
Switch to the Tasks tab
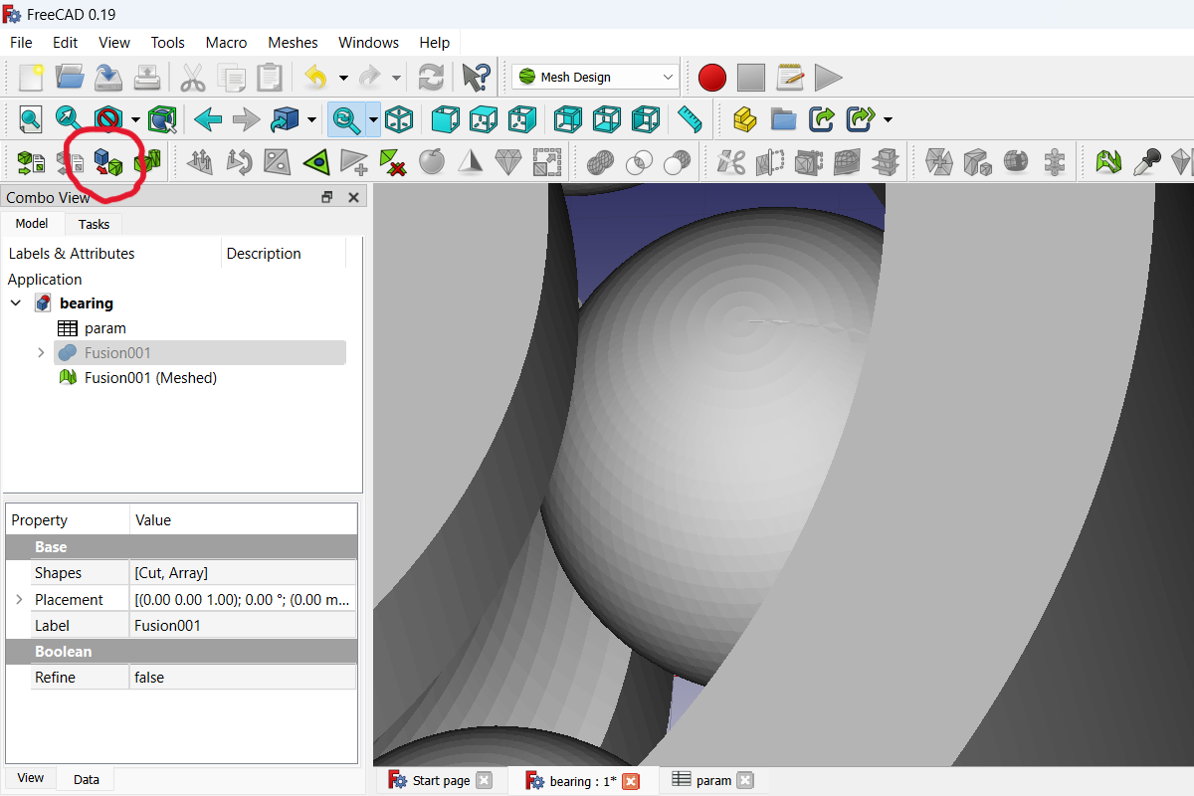click(93, 224)
